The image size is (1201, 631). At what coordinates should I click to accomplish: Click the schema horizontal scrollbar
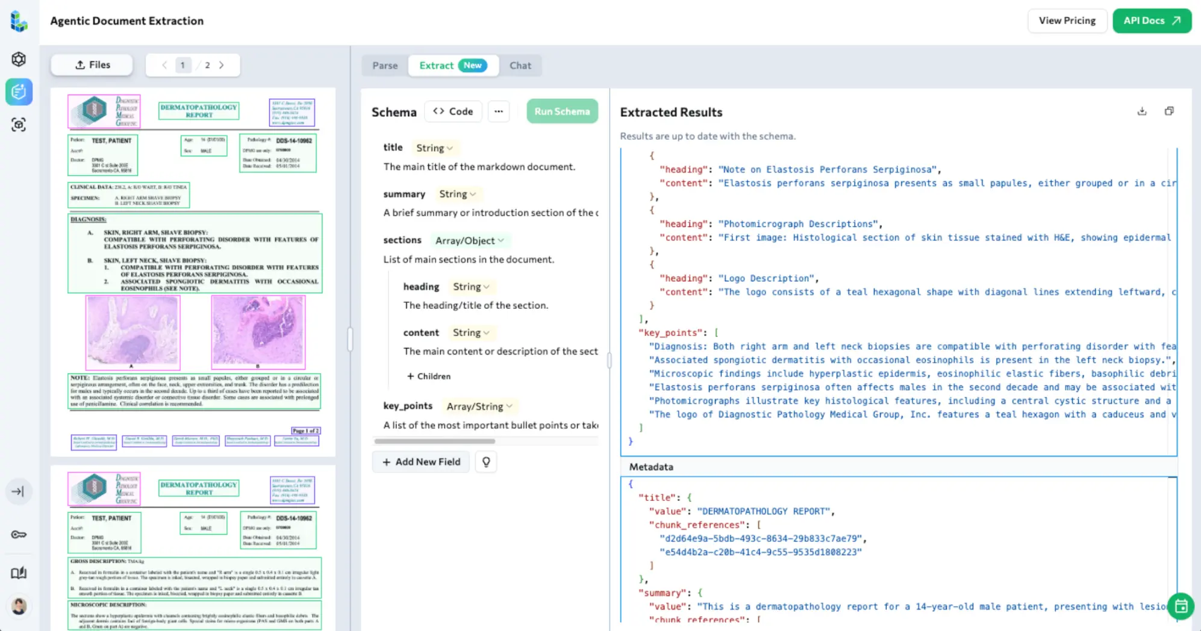(434, 441)
